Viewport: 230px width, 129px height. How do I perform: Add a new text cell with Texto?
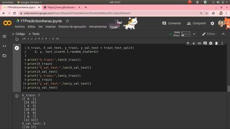coord(34,34)
